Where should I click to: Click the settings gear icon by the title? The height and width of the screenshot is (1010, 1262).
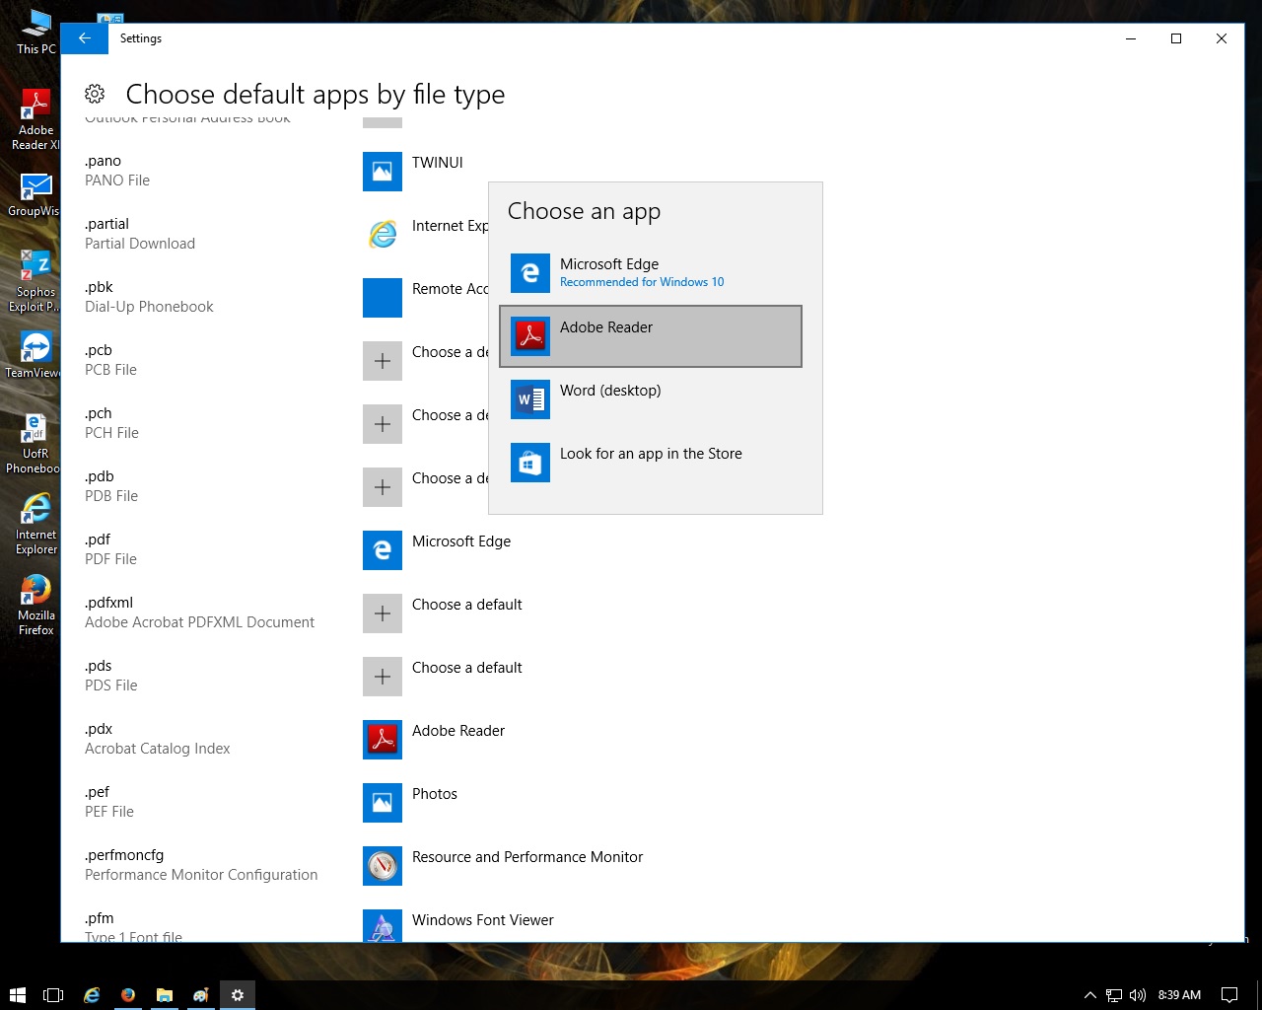[95, 94]
